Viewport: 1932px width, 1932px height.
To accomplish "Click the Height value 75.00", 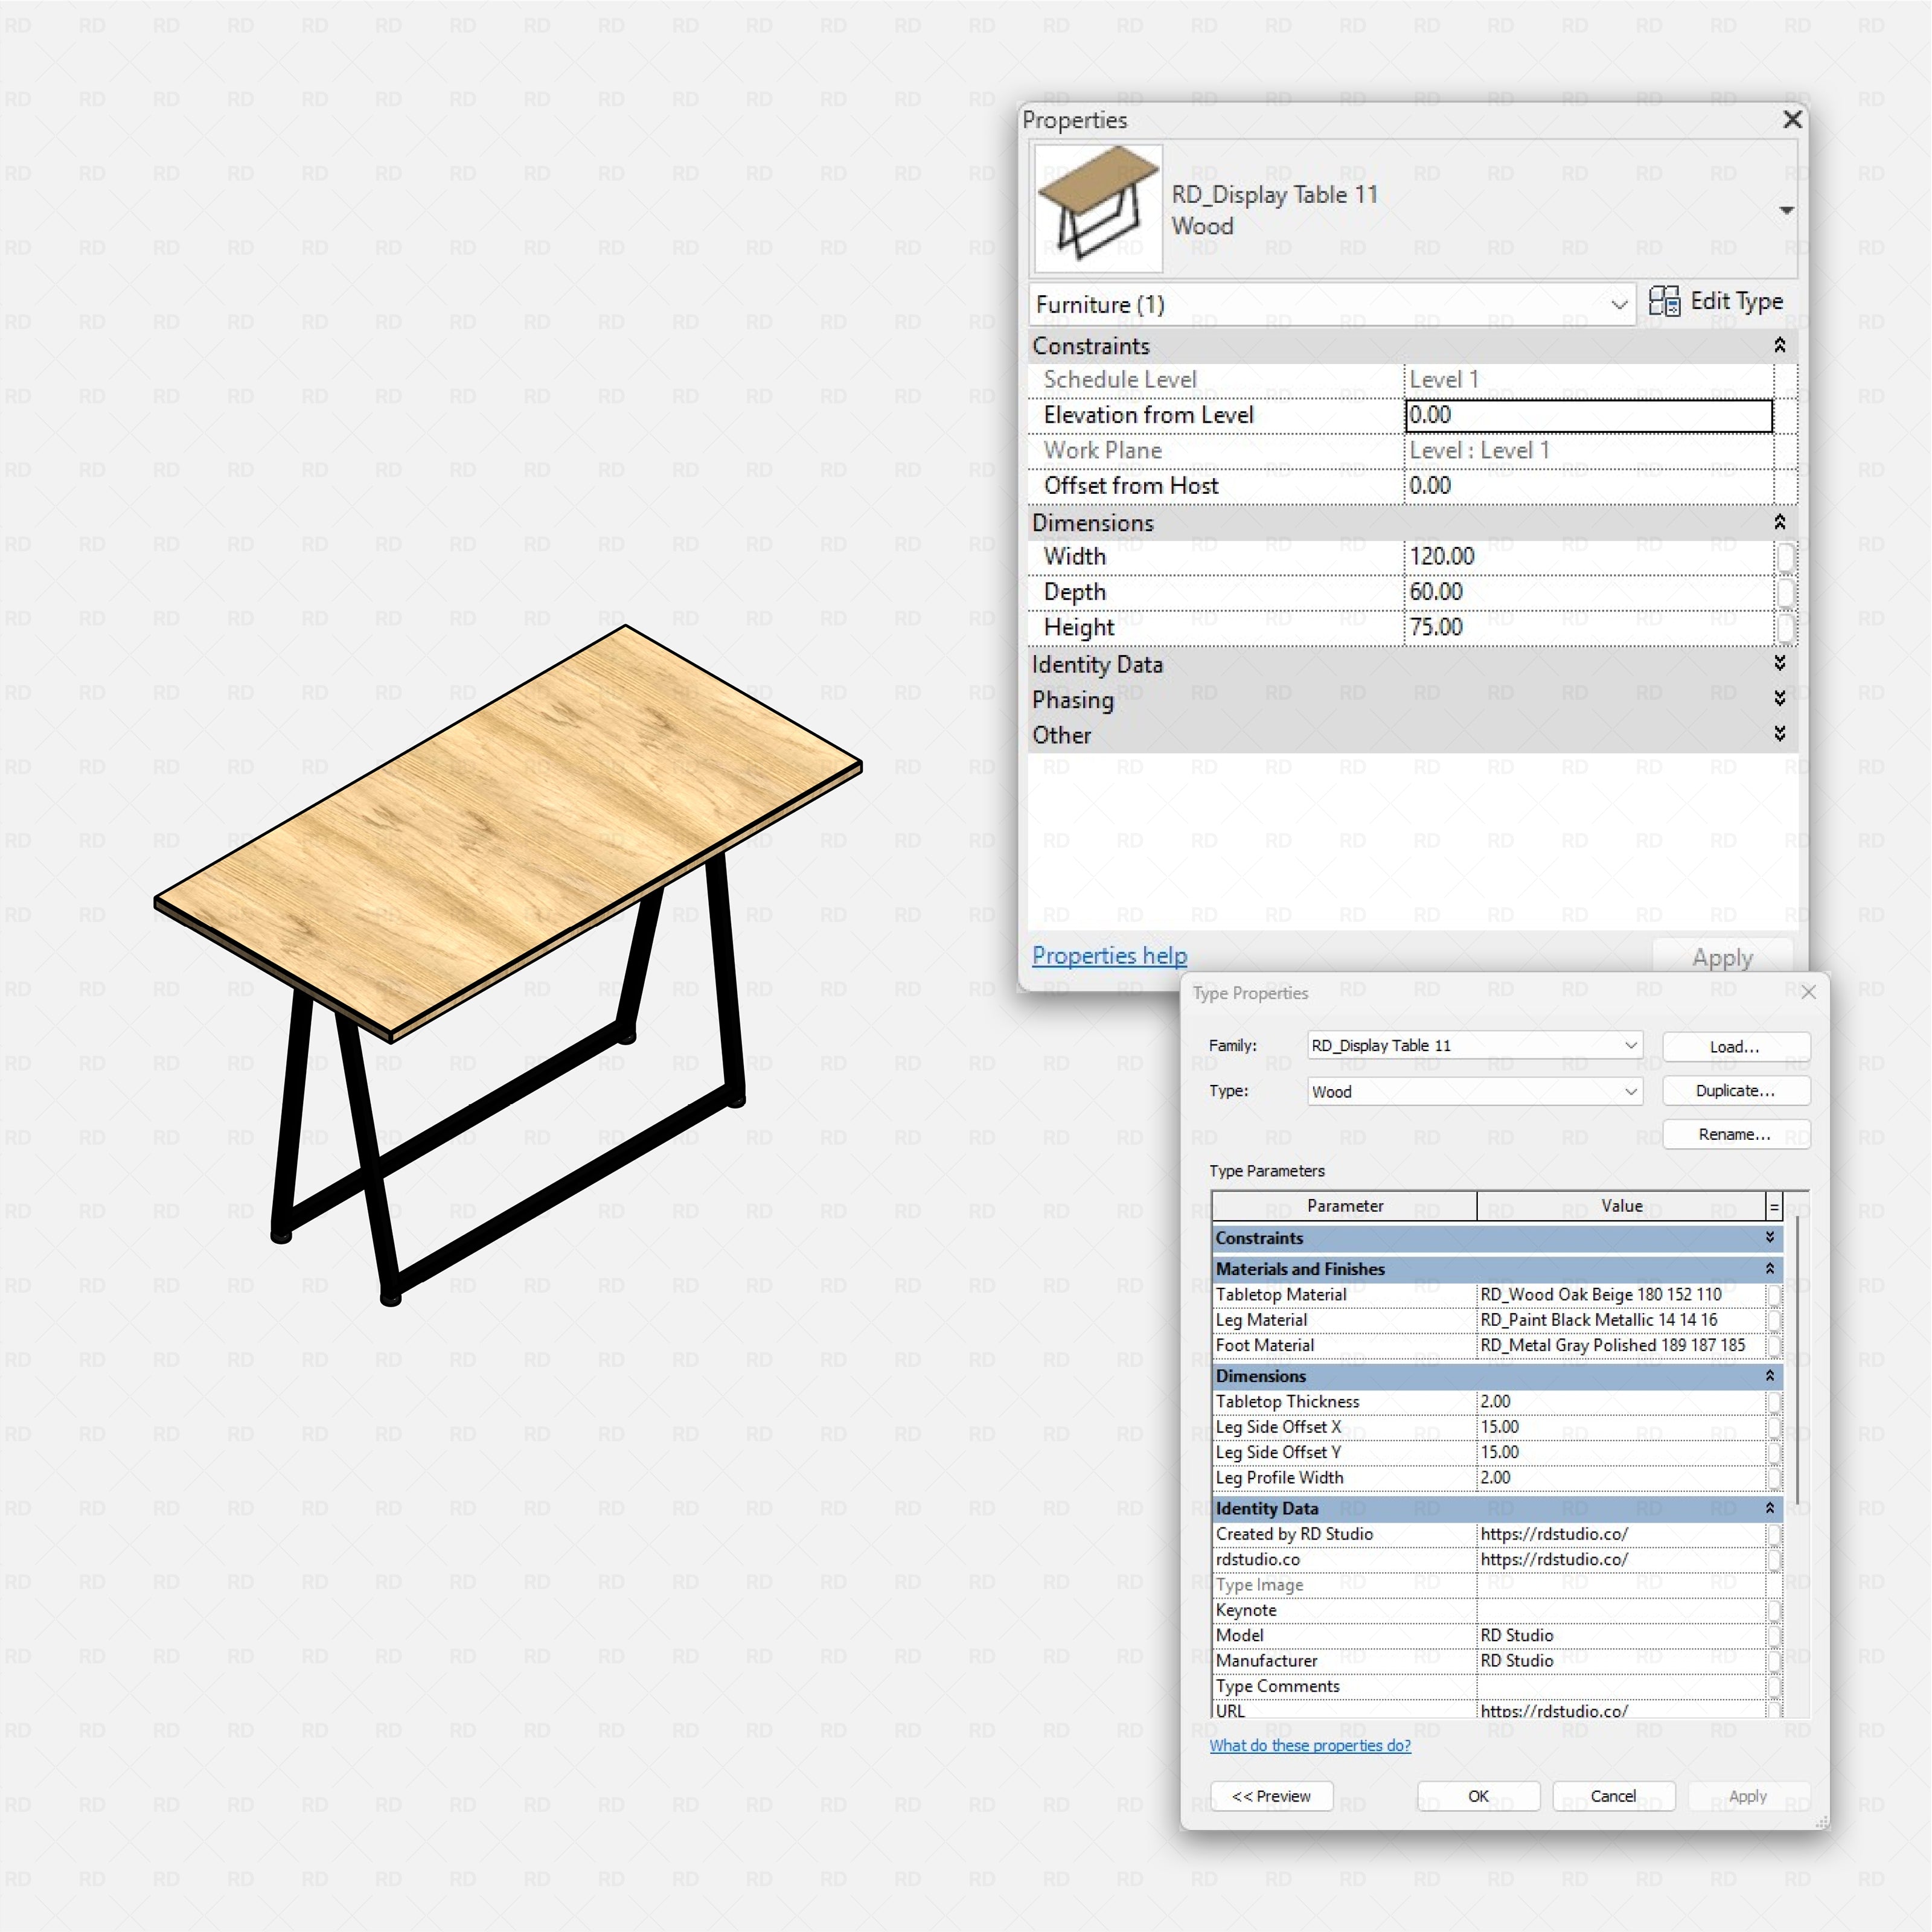I will pos(1589,627).
